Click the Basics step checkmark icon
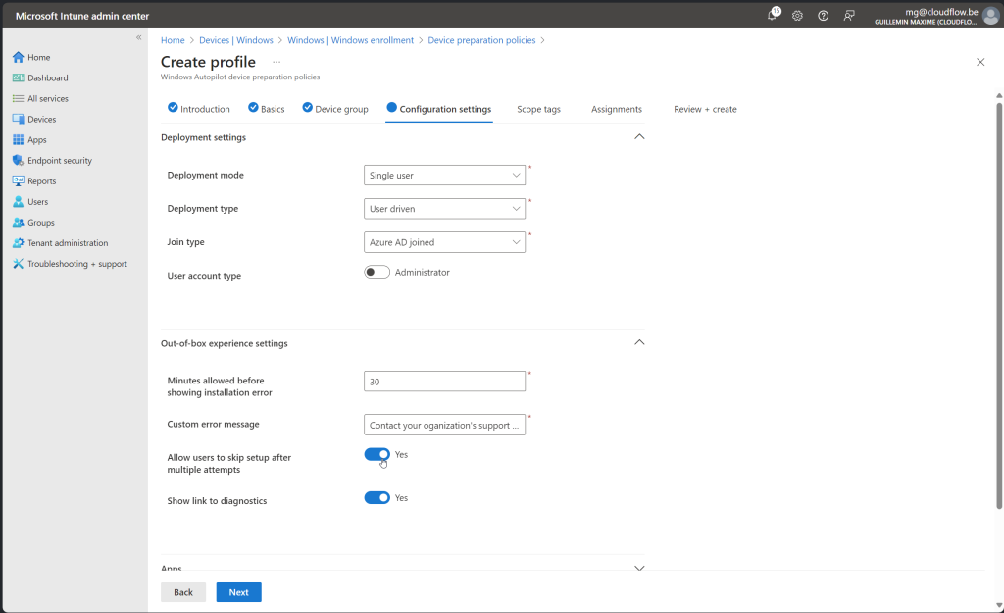This screenshot has height=613, width=1004. 253,108
